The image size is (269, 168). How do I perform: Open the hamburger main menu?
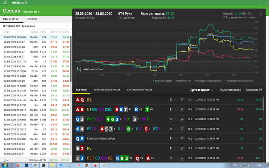5,3
